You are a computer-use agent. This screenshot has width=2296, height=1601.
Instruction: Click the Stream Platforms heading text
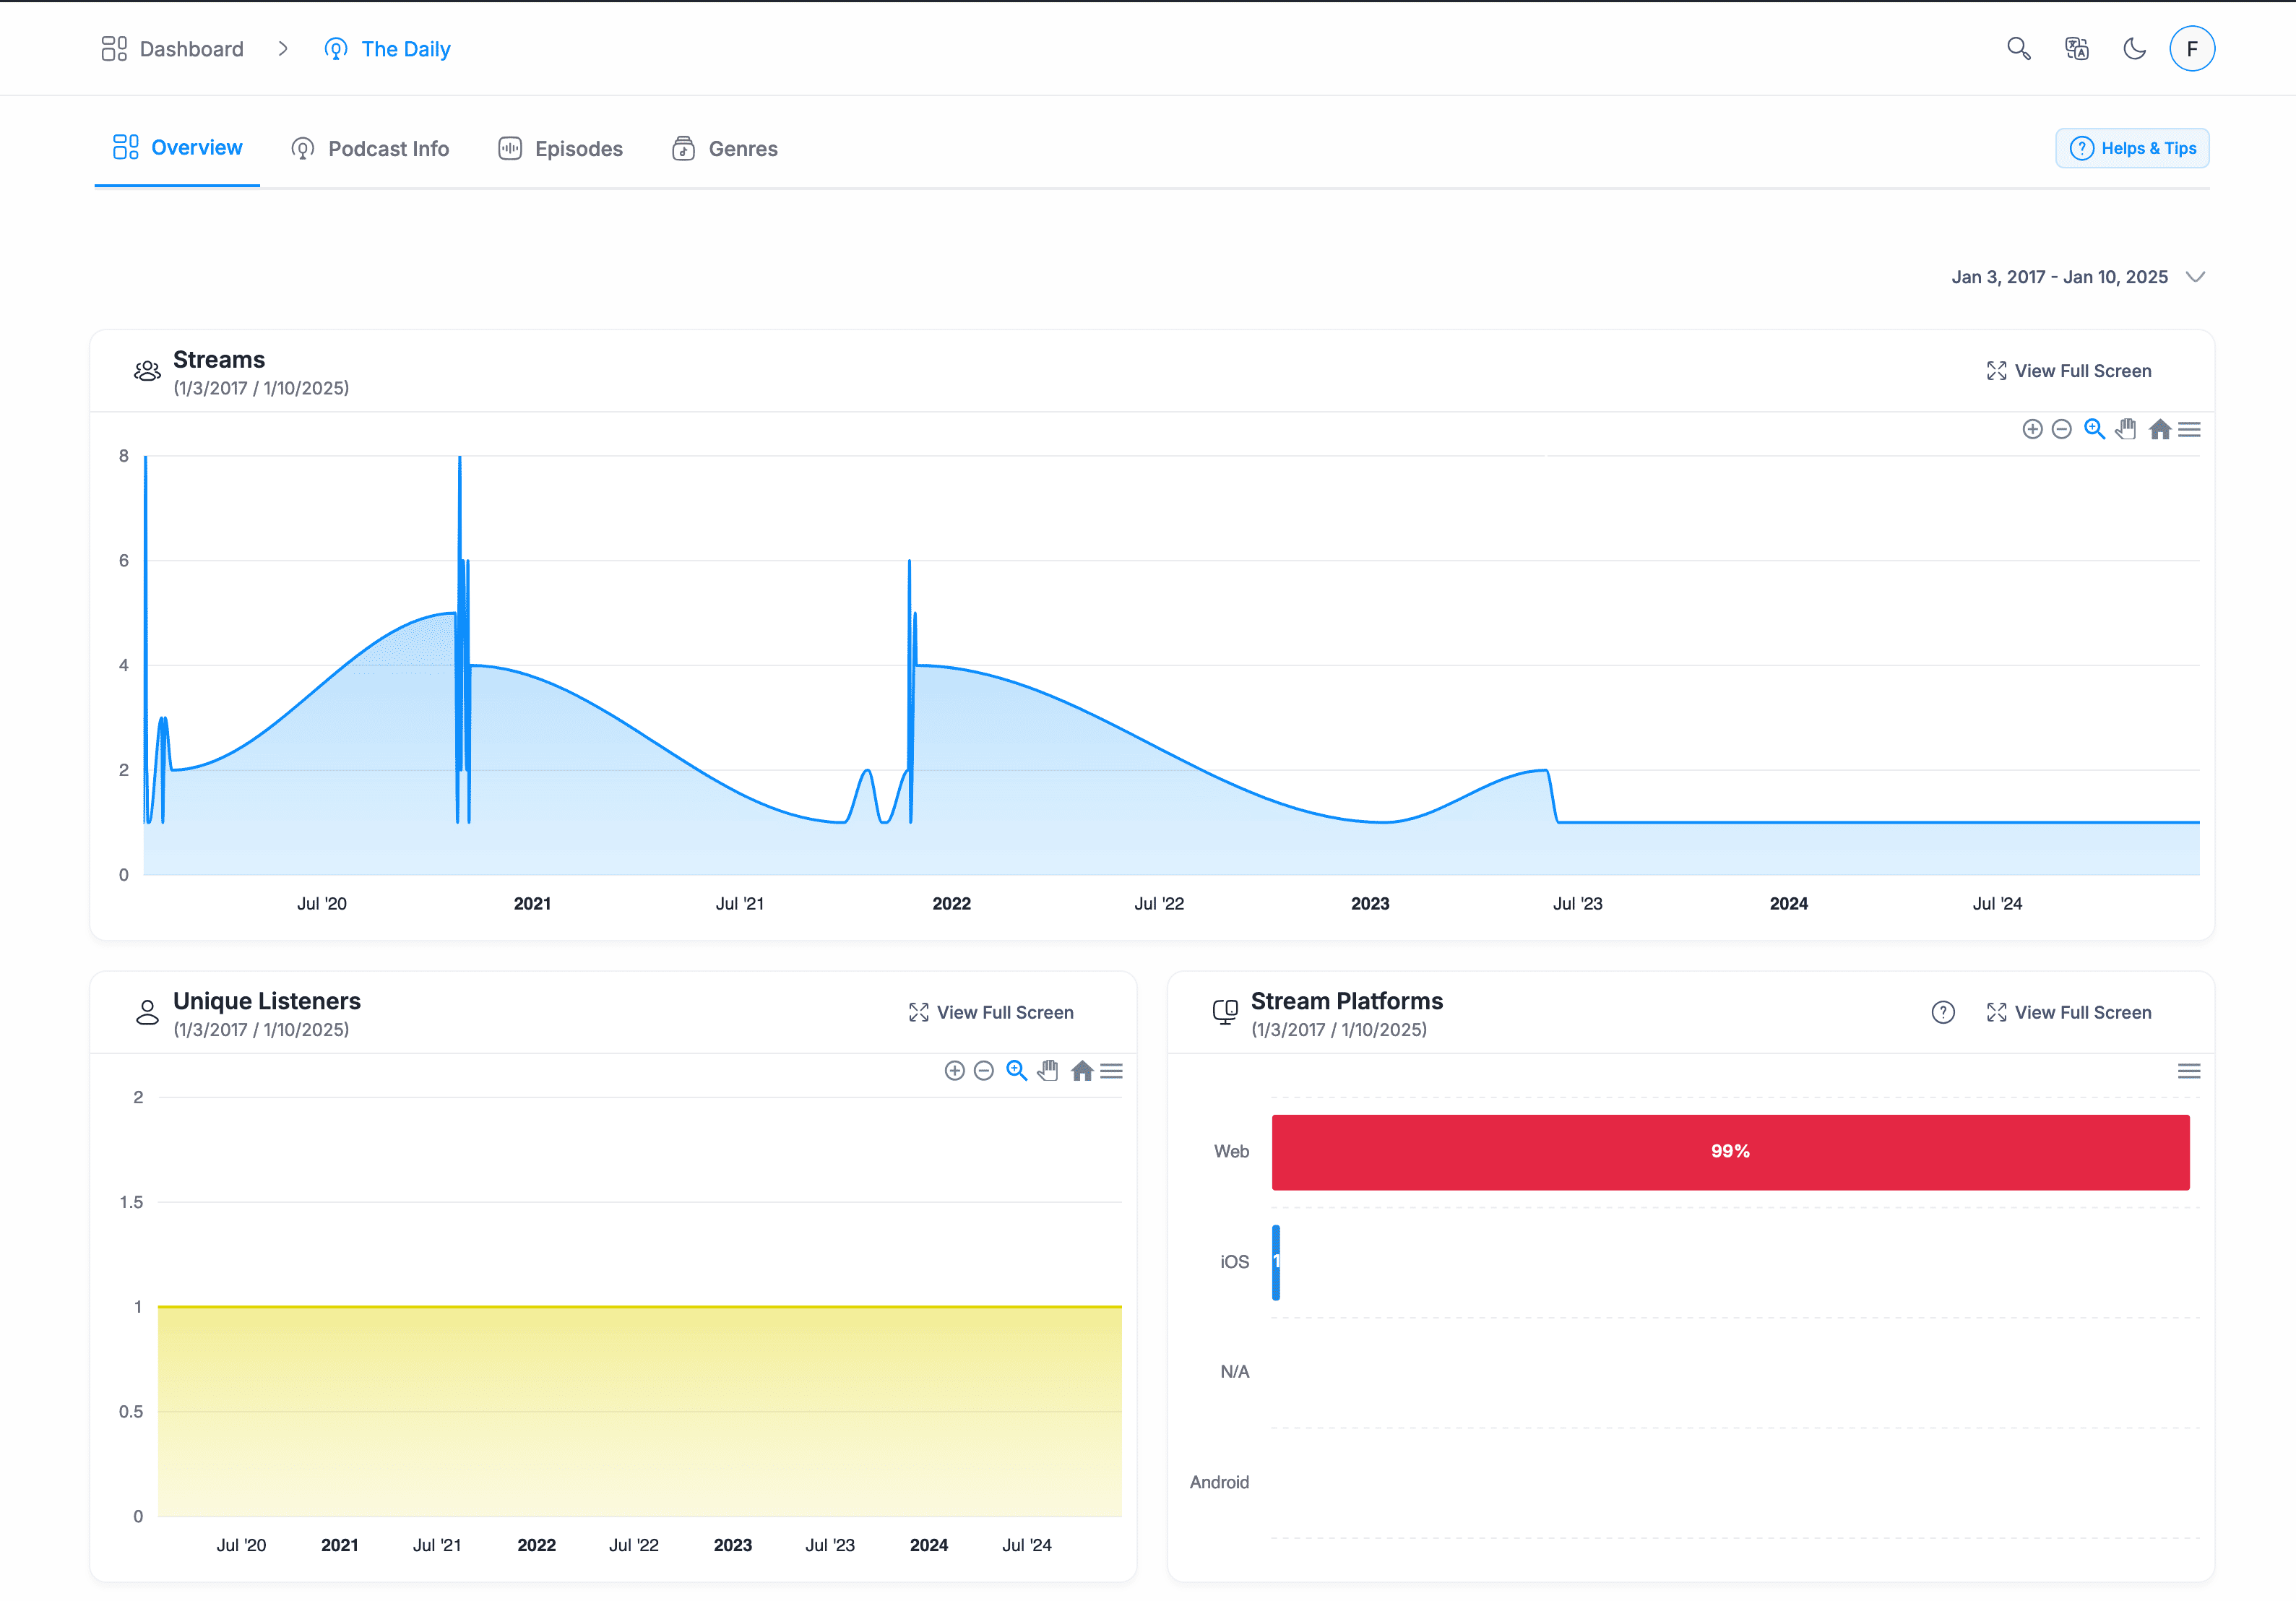[x=1347, y=1001]
